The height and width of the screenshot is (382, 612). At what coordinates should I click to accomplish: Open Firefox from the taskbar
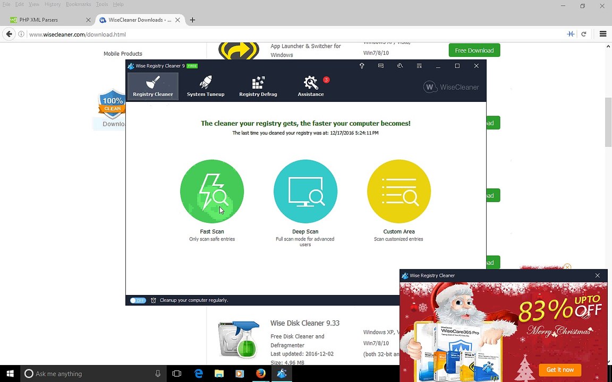[x=261, y=374]
